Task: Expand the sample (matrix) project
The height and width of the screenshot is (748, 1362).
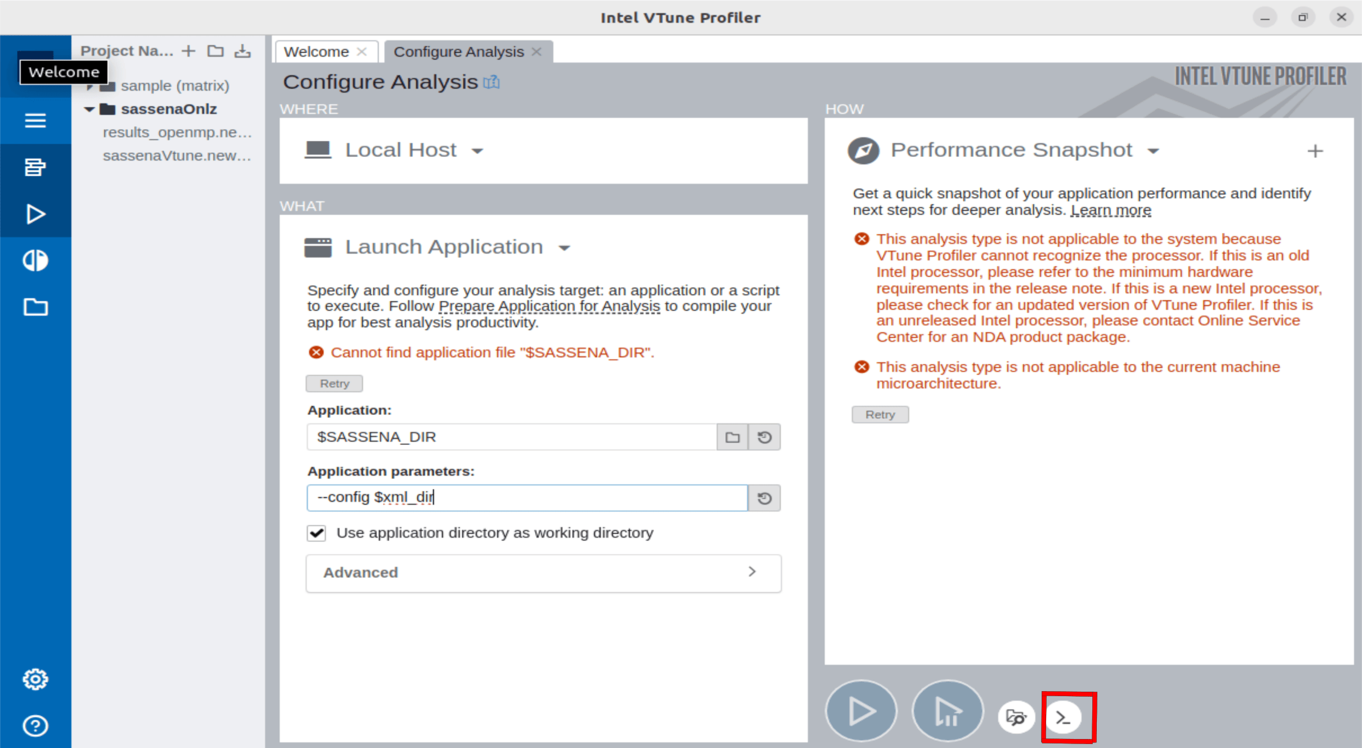Action: pos(90,86)
